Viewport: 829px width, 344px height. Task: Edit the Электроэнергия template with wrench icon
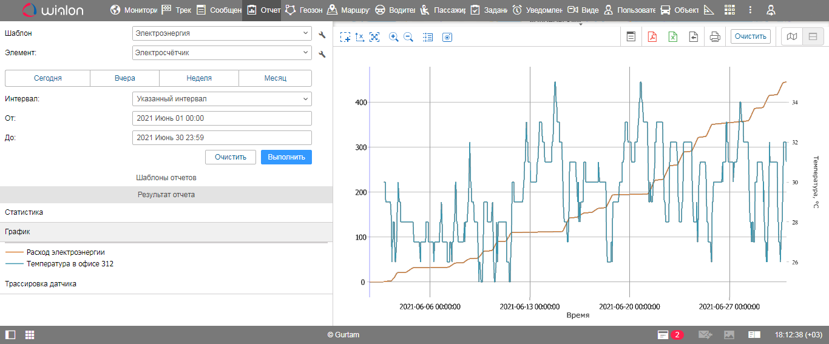point(322,35)
